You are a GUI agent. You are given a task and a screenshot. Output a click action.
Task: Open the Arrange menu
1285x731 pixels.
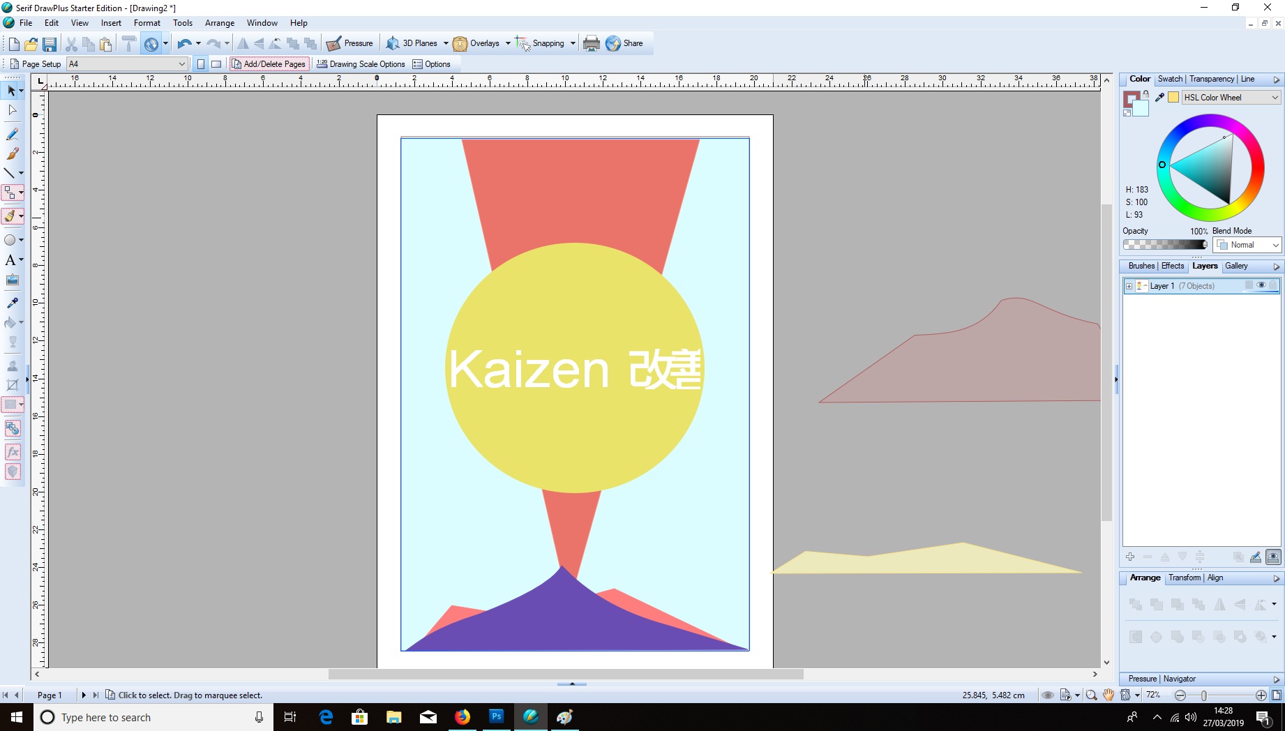(x=219, y=23)
